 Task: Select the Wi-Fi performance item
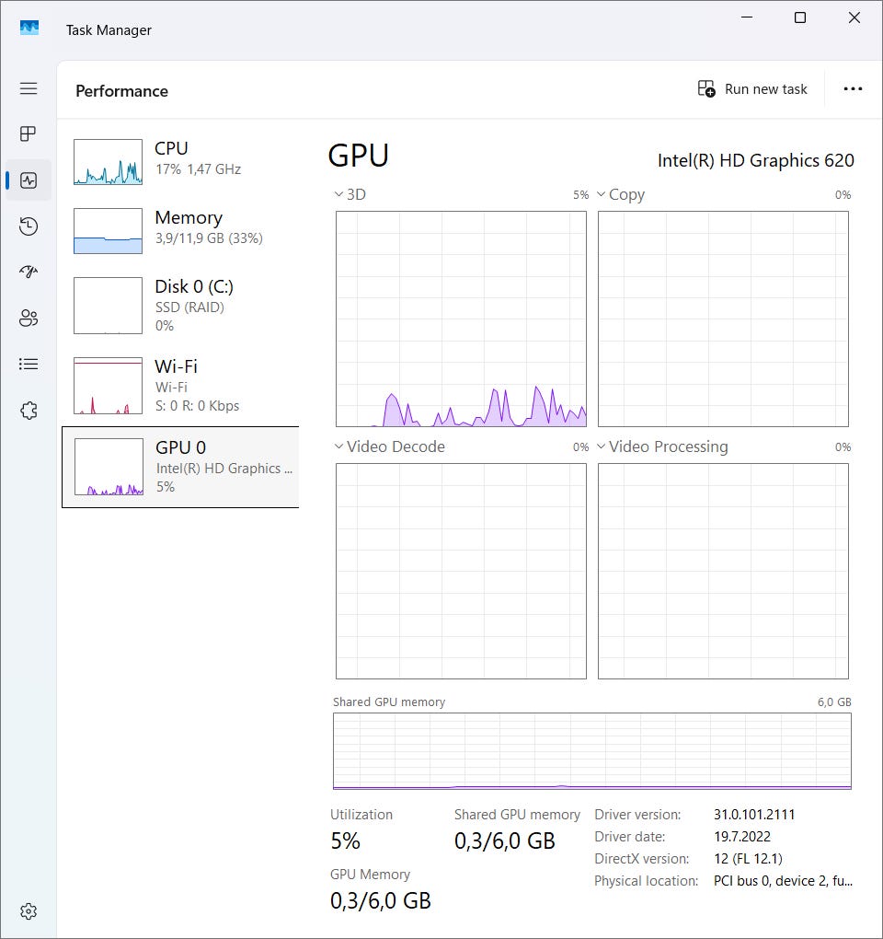pos(180,386)
